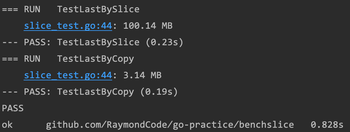Click TestLastBySlice in the PASS result line
The image size is (350, 132).
[x=98, y=42]
